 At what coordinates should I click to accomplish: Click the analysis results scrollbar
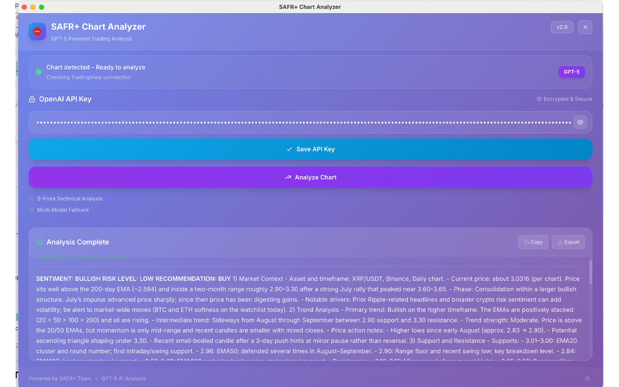coord(590,272)
